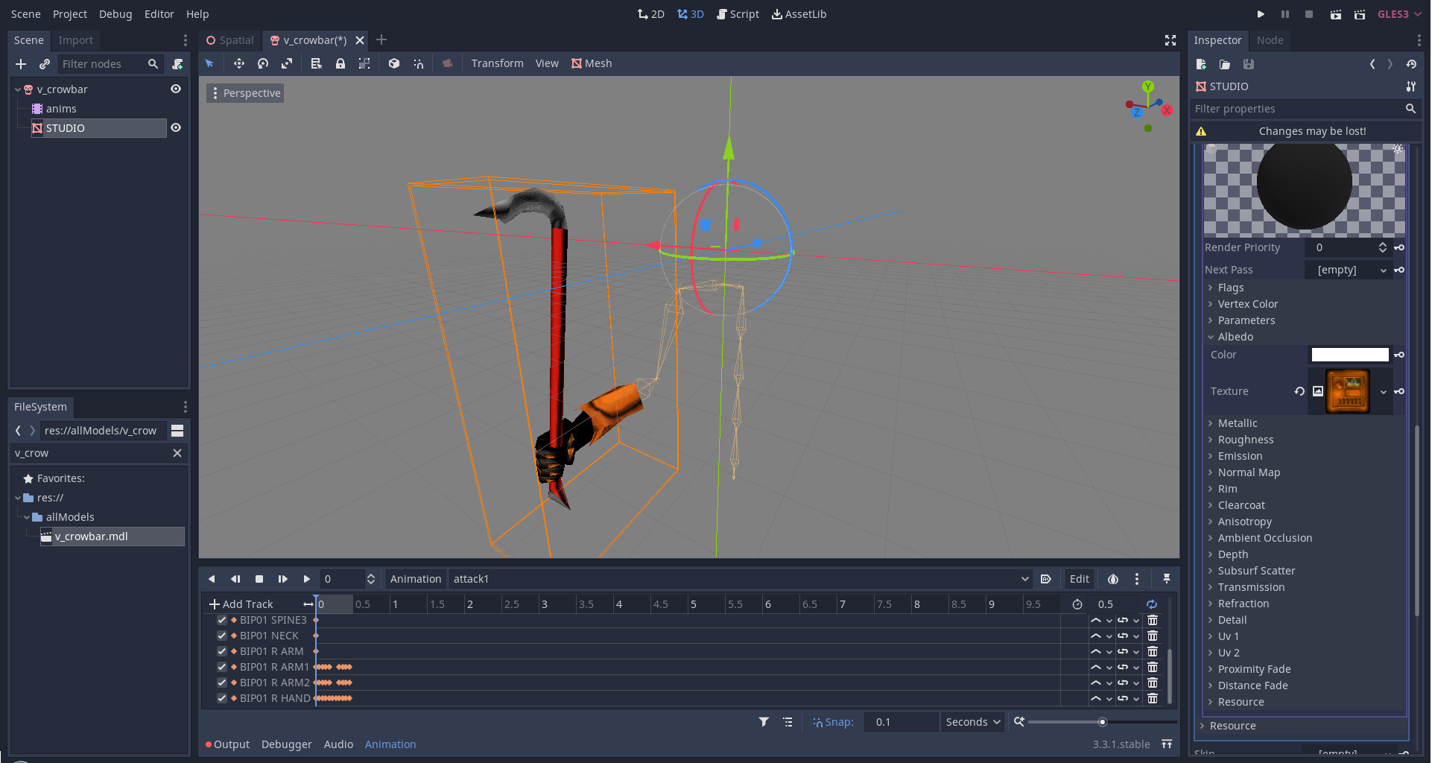The width and height of the screenshot is (1432, 763).
Task: Disable the BIP01 SPINE3 track checkbox
Action: 222,620
